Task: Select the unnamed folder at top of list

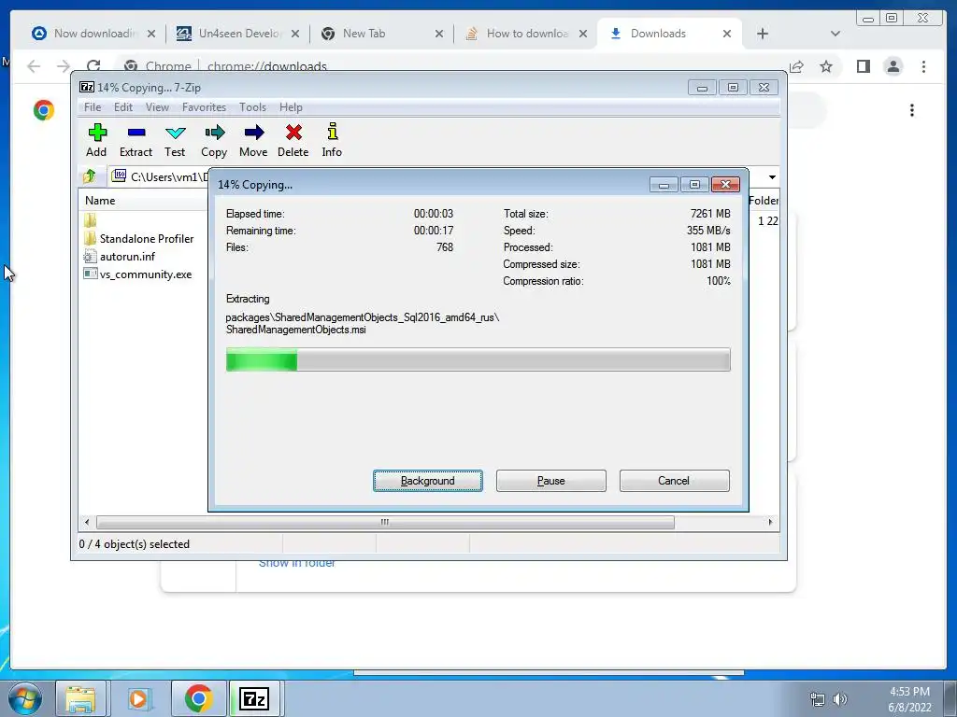Action: tap(91, 220)
